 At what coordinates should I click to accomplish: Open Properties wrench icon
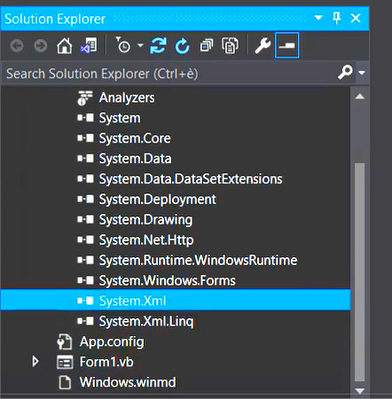point(263,46)
